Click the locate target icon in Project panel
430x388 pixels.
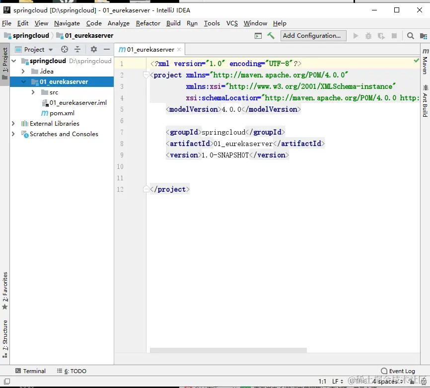pos(64,49)
